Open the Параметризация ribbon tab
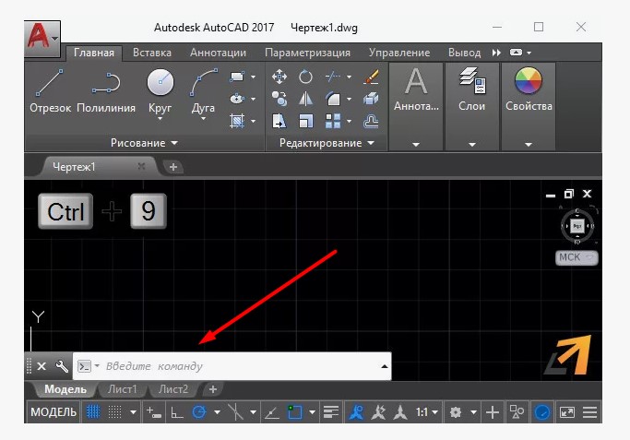The width and height of the screenshot is (630, 440). [307, 53]
